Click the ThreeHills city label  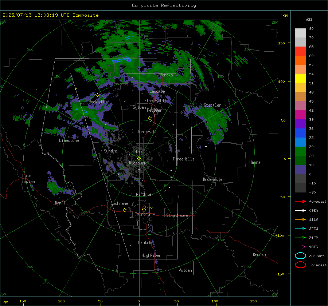(183, 159)
